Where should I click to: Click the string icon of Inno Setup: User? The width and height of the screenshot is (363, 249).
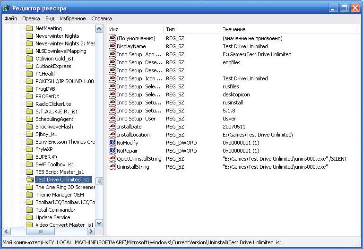(x=112, y=118)
